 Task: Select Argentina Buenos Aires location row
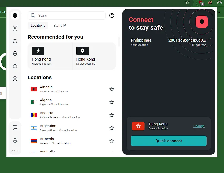point(72,128)
